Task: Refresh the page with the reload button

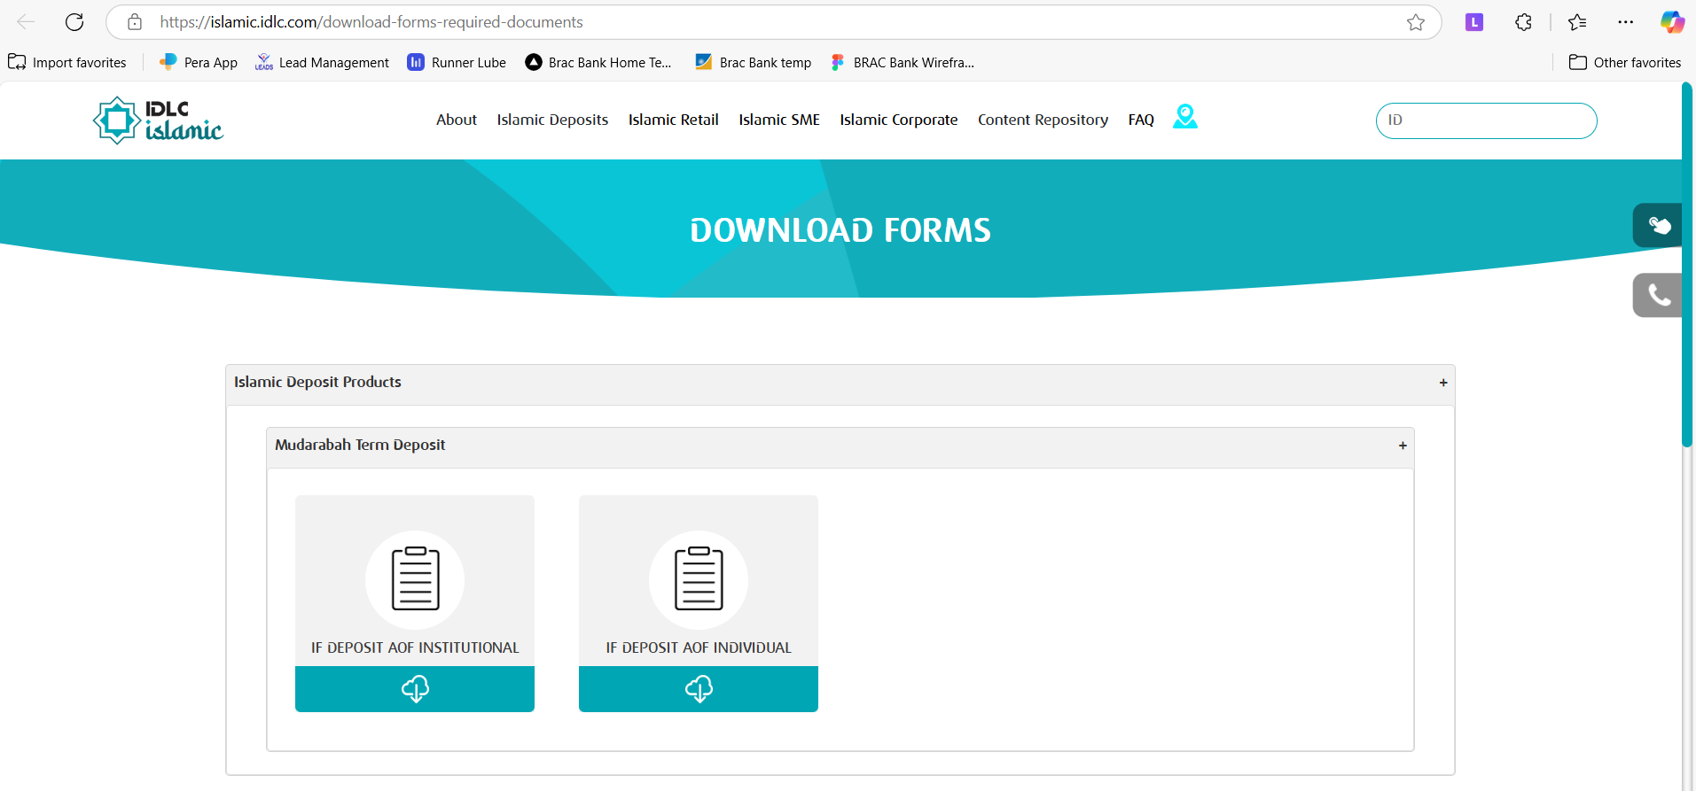Action: point(74,22)
